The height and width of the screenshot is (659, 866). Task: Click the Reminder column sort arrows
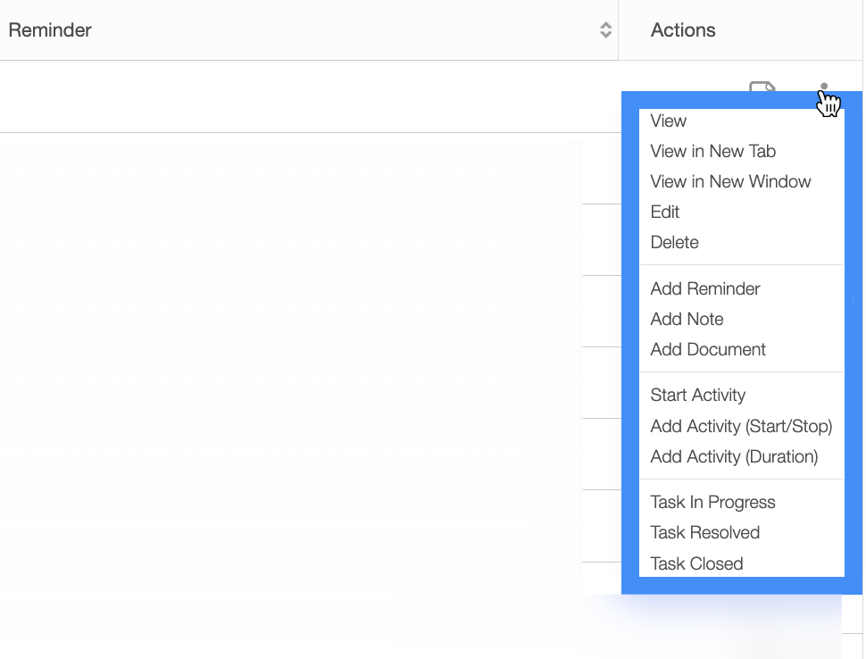(x=606, y=29)
